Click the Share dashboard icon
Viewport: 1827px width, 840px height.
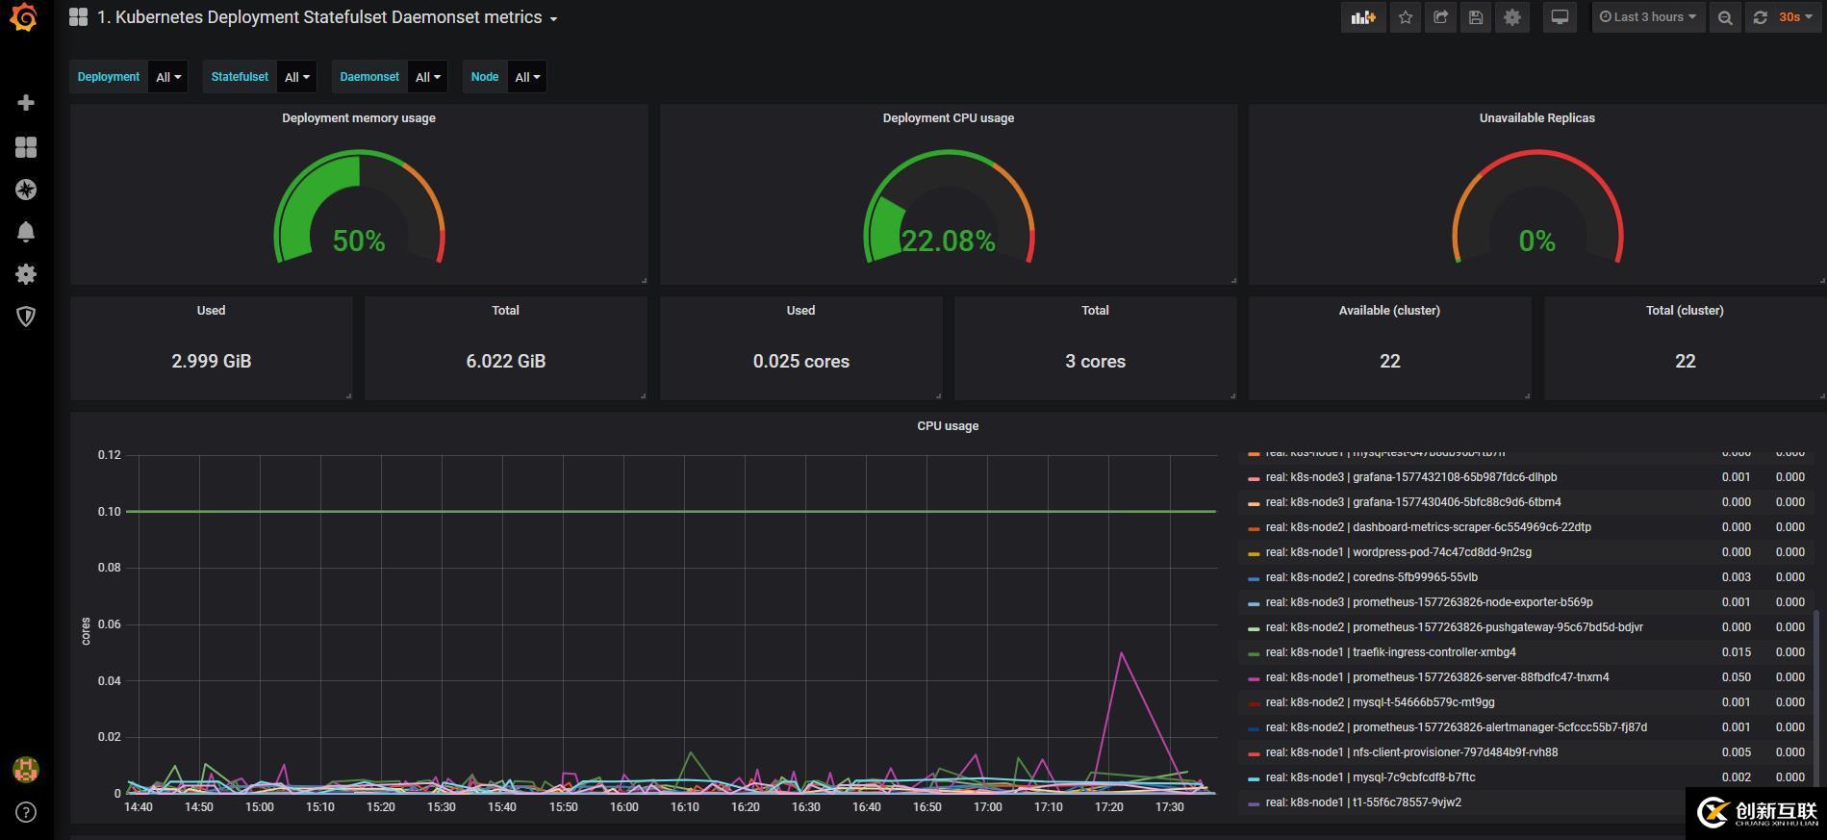click(1440, 17)
